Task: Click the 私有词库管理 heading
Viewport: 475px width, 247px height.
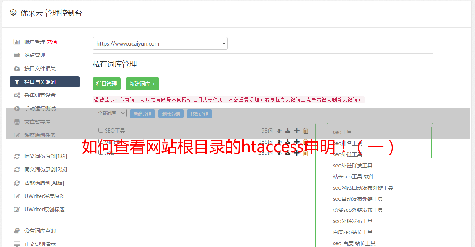Action: pos(114,64)
